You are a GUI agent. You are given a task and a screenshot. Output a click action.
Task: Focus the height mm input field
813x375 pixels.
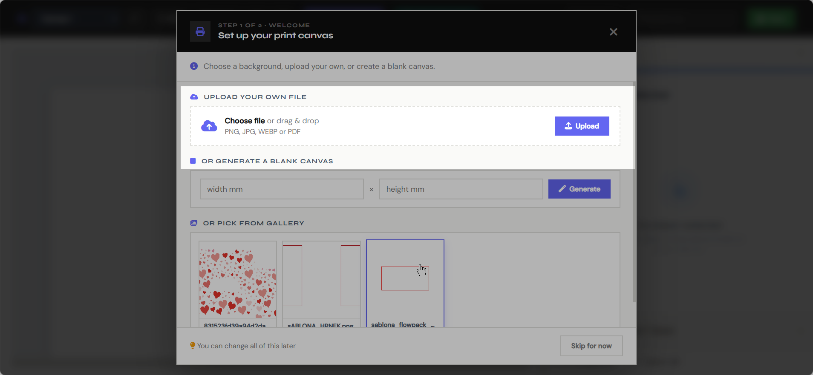tap(461, 189)
